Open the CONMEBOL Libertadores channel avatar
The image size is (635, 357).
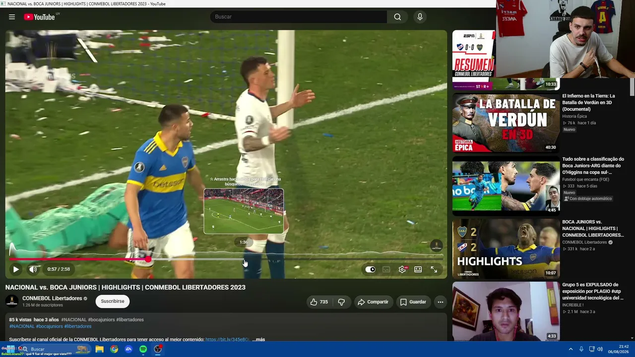point(12,301)
